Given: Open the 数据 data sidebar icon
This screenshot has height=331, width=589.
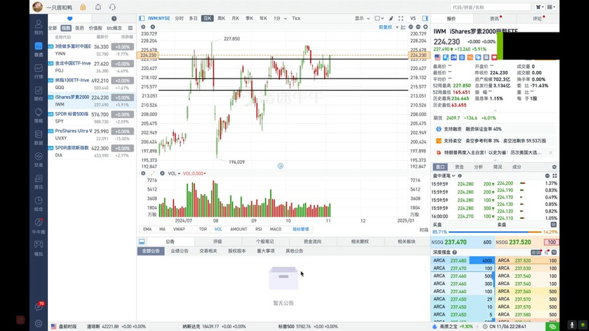Looking at the screenshot, I should coord(38,137).
